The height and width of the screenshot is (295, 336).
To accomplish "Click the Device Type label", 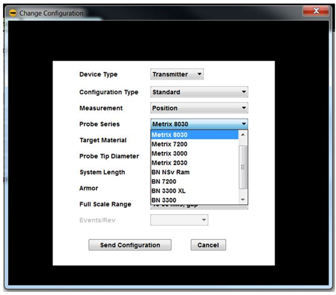I will [x=98, y=75].
